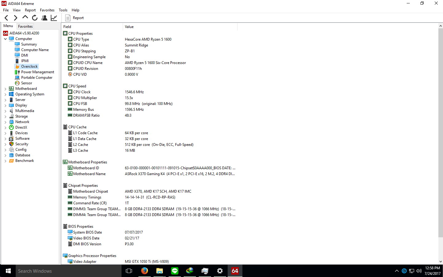Open user icon in the toolbar

pyautogui.click(x=44, y=18)
